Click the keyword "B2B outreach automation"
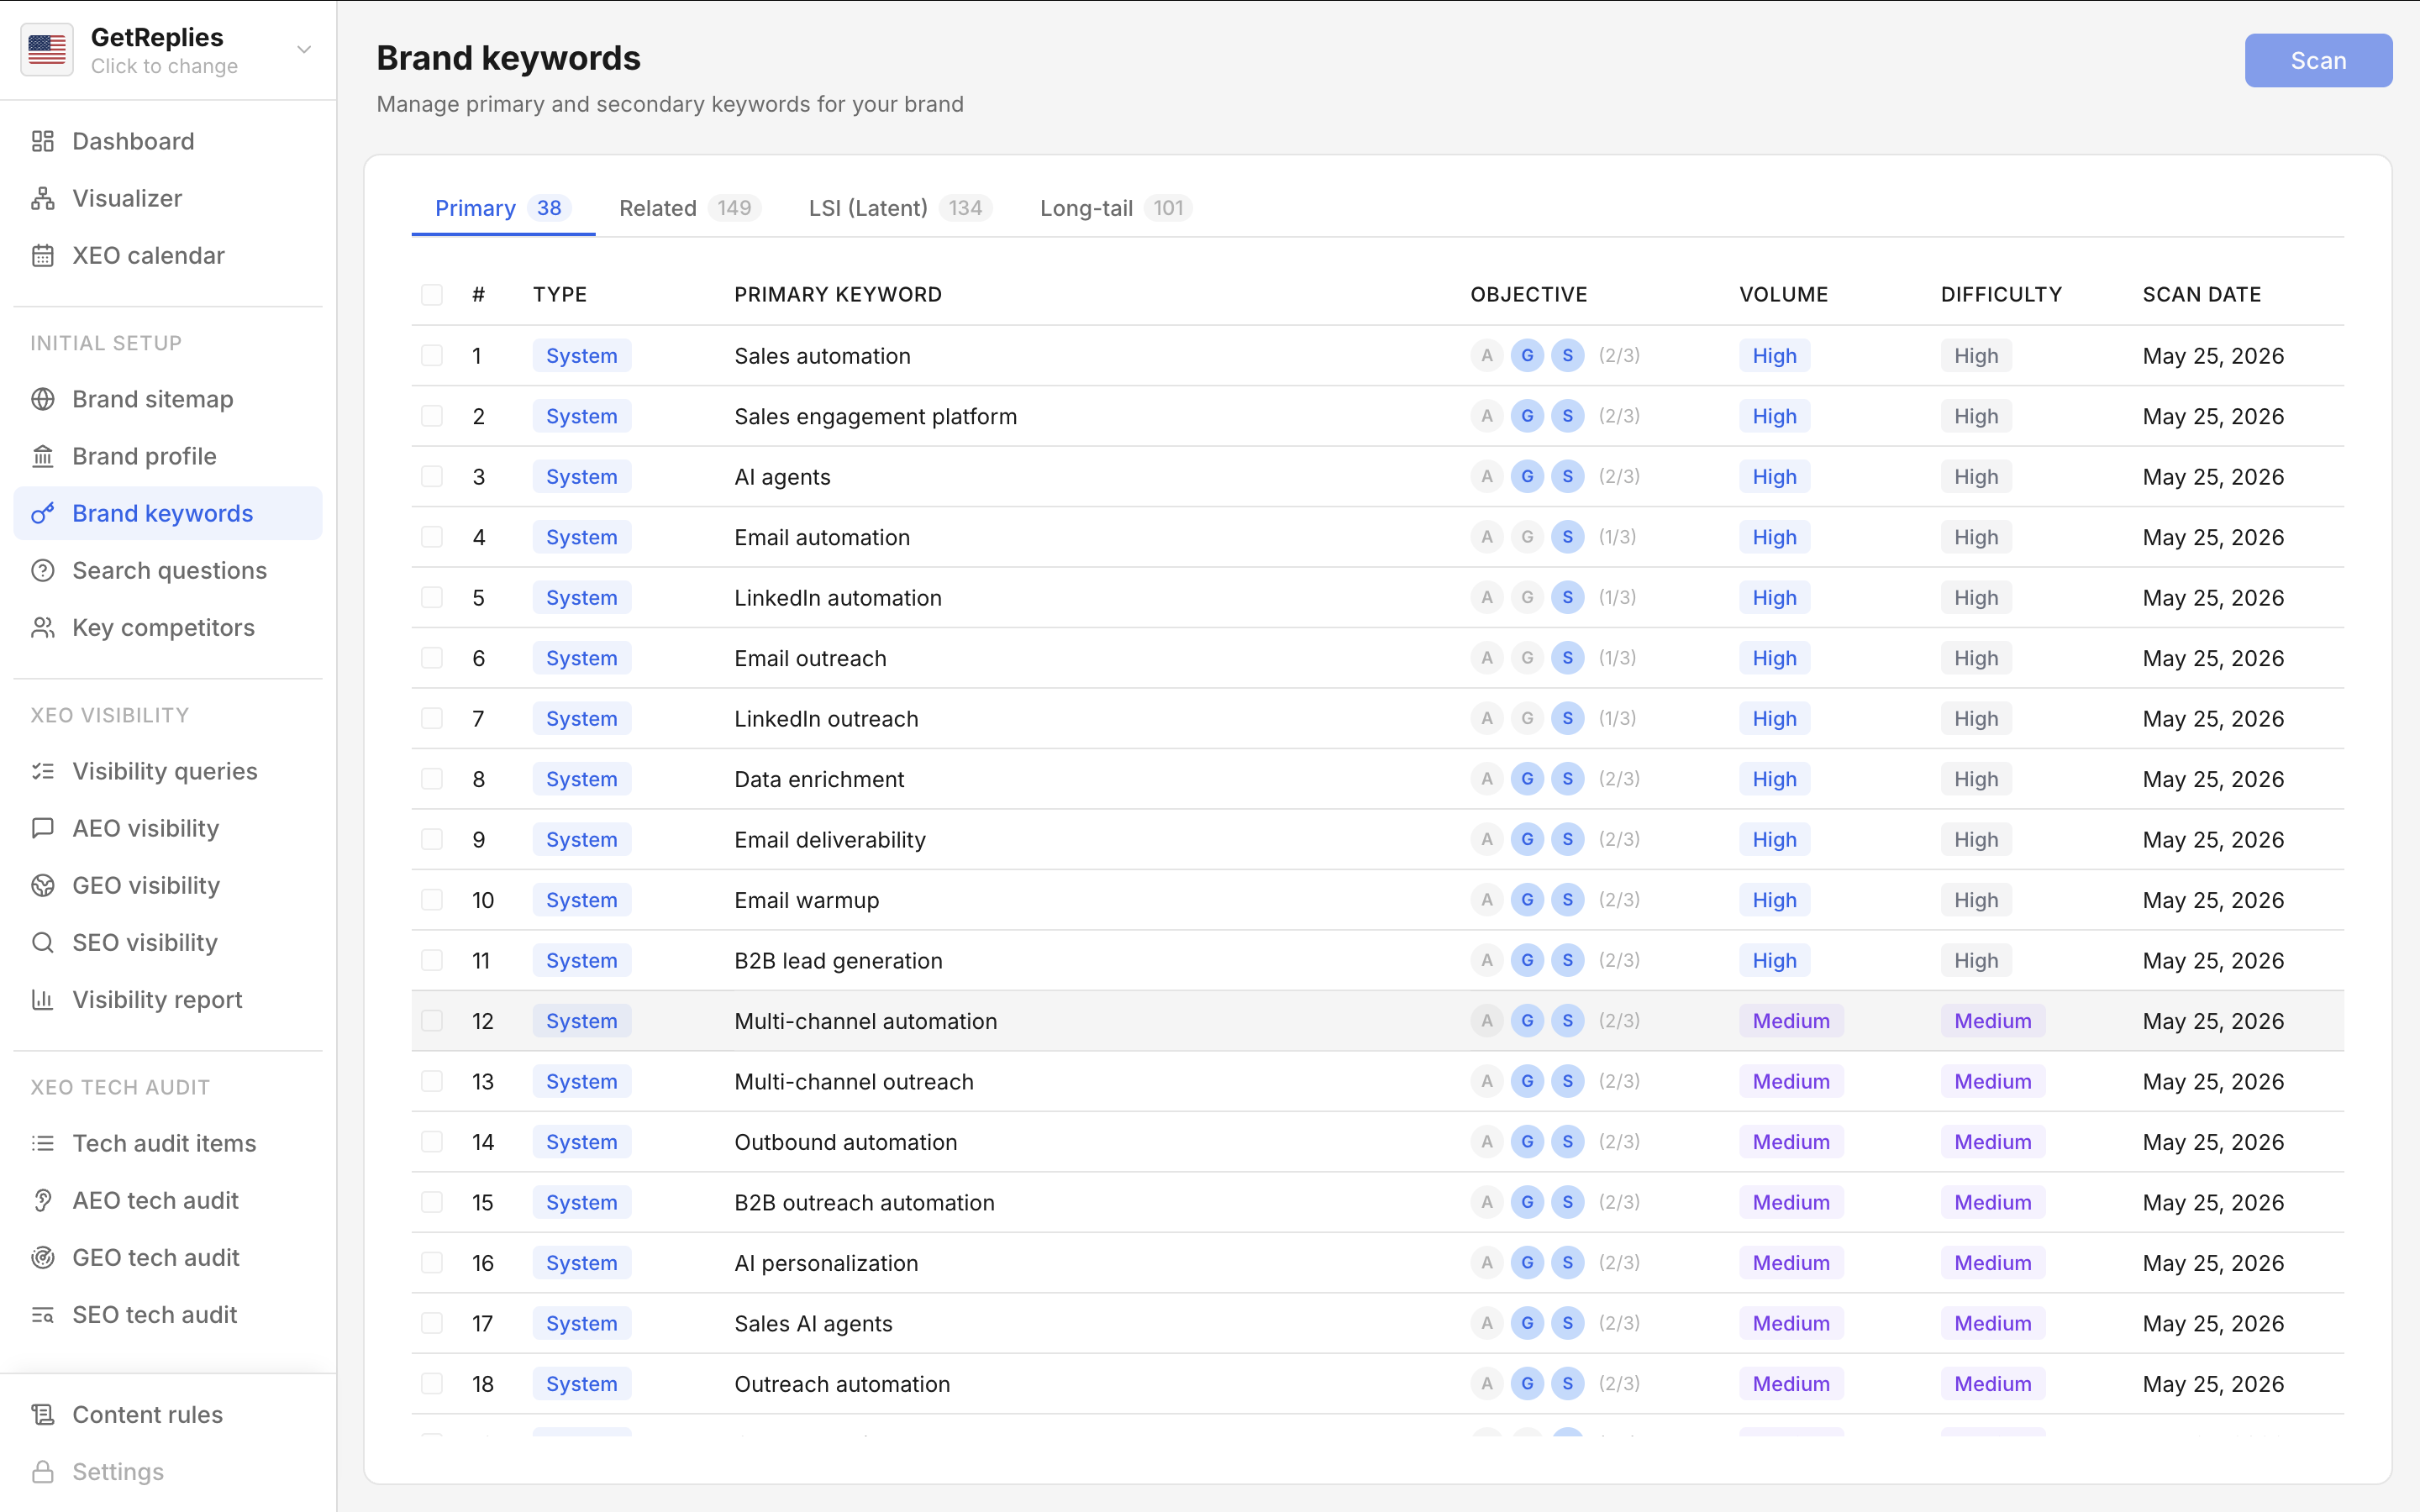Screen dimensions: 2420x1512 [x=864, y=1202]
